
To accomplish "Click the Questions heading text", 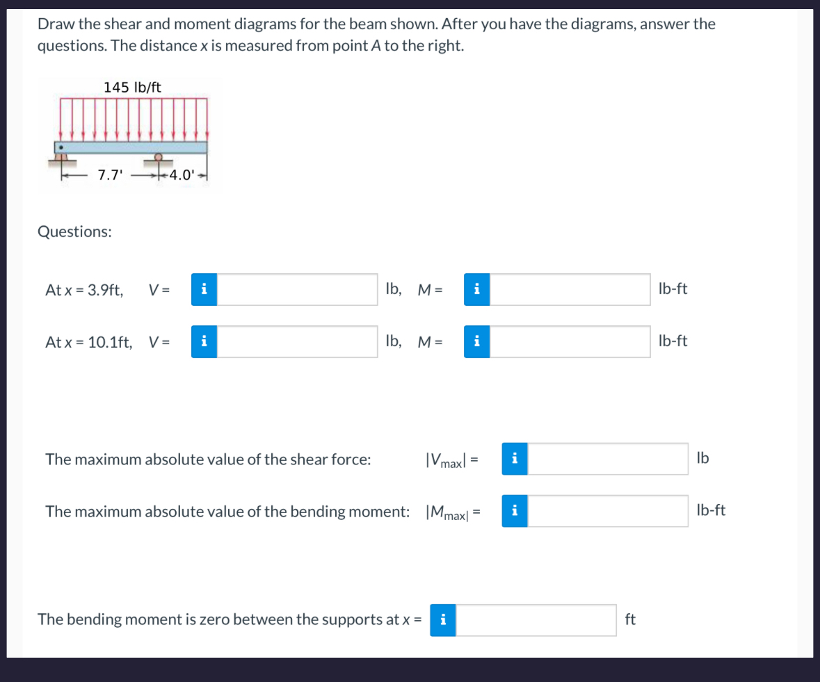I will coord(74,231).
